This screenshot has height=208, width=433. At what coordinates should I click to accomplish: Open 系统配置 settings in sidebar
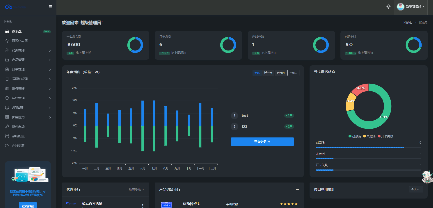(18, 136)
